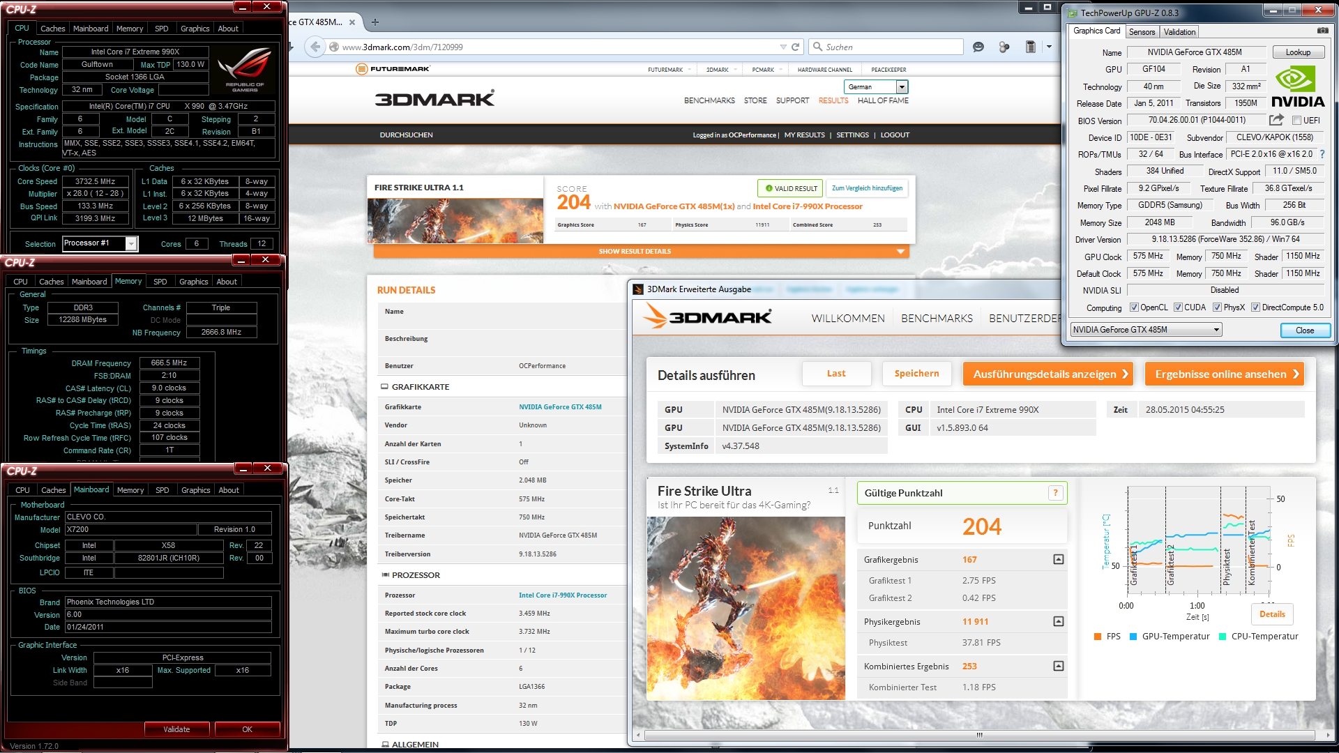The height and width of the screenshot is (753, 1339).
Task: Click the 3DMark Erweiterte Ausgabe window title icon
Action: pos(637,289)
